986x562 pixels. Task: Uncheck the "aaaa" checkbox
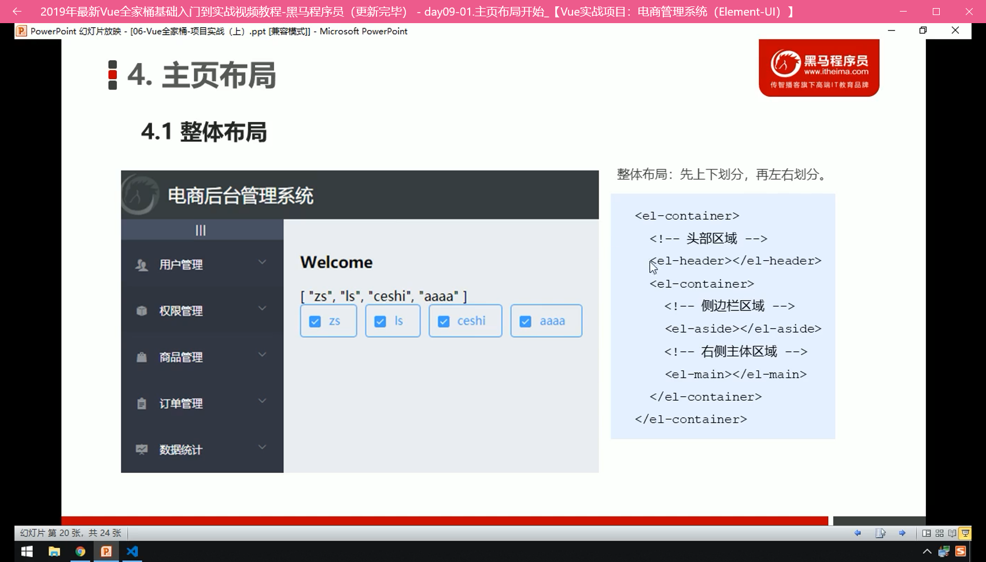(525, 321)
